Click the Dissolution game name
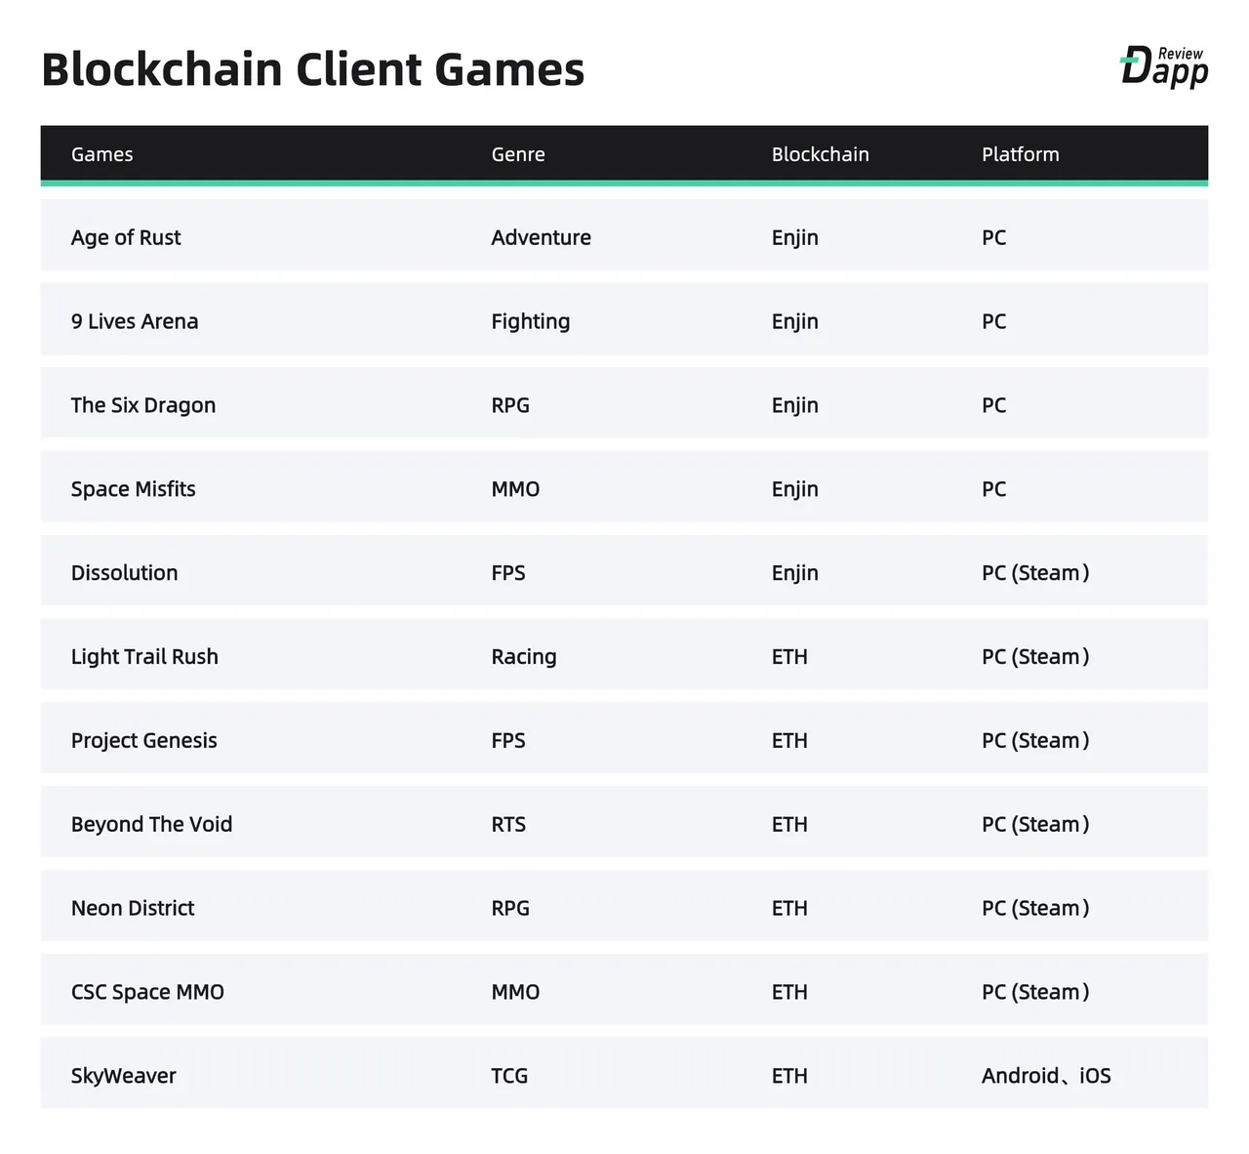1249x1154 pixels. (124, 573)
